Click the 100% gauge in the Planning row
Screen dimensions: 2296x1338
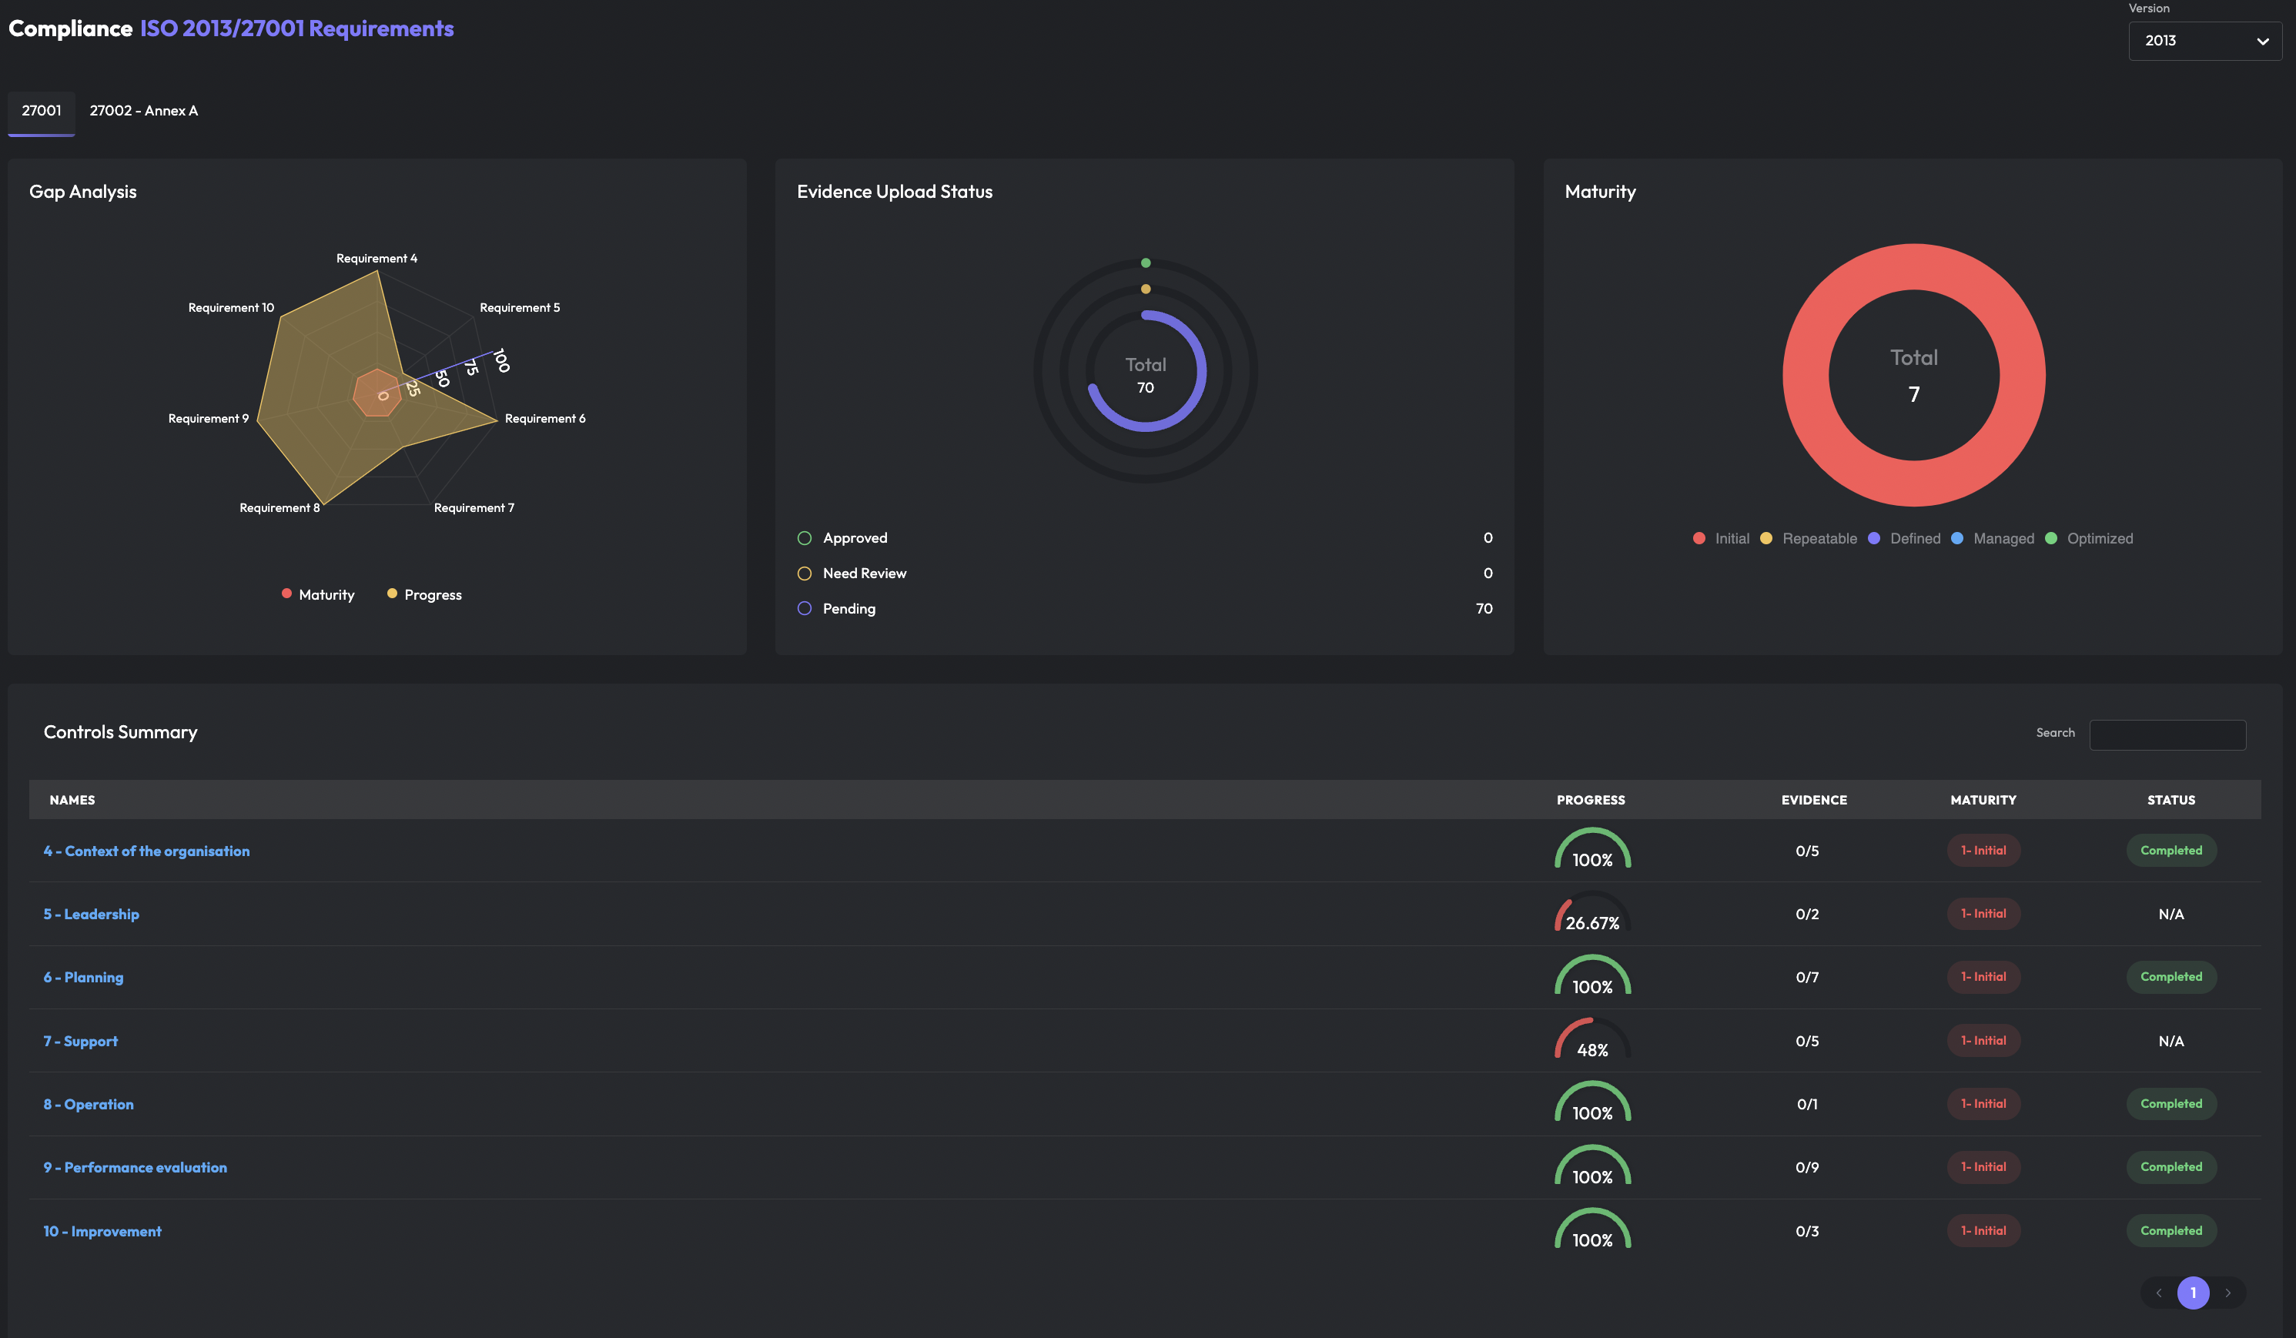click(x=1591, y=976)
